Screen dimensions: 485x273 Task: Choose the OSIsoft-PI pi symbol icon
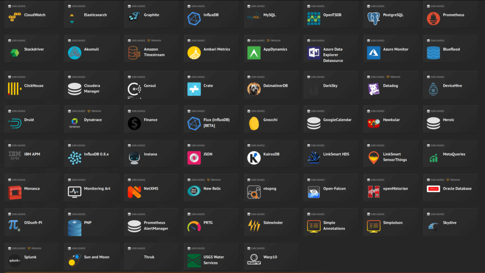tap(14, 225)
